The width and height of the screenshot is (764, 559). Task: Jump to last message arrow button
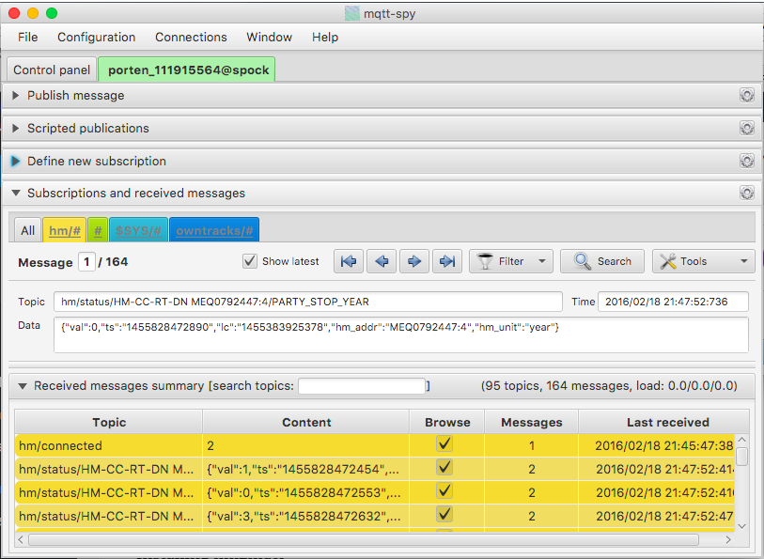tap(447, 261)
